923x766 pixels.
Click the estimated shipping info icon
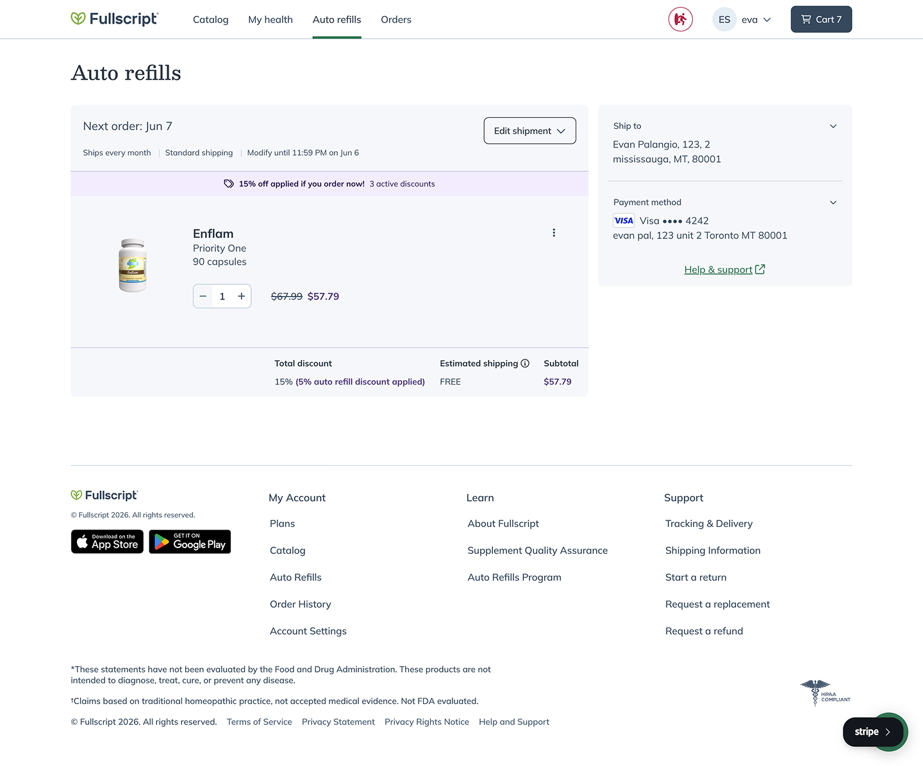coord(525,363)
